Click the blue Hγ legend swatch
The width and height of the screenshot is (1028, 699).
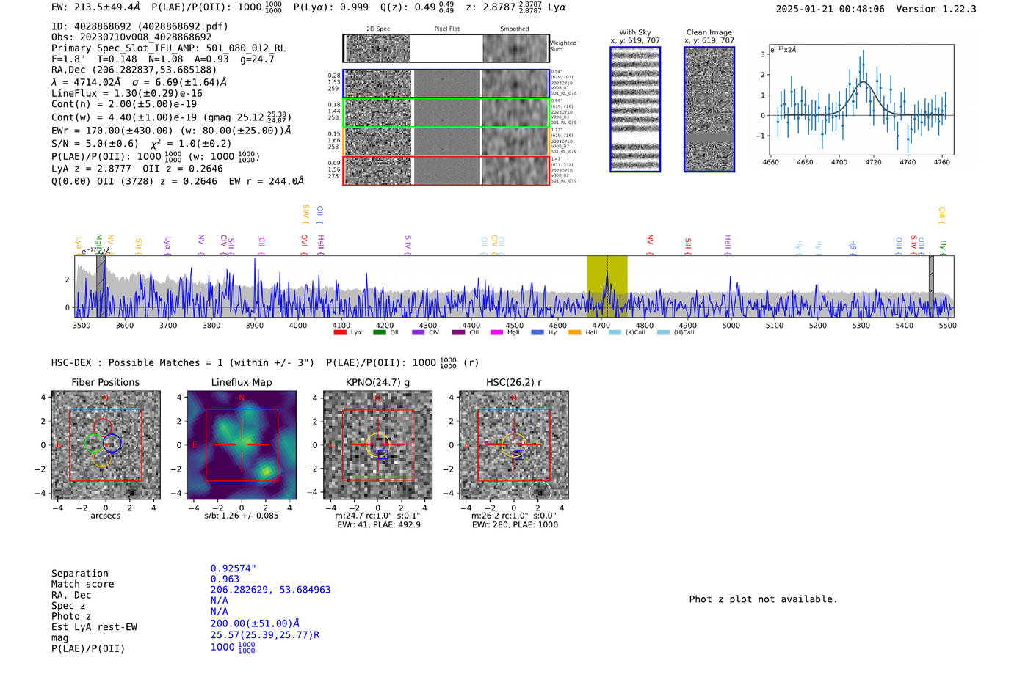[x=537, y=332]
